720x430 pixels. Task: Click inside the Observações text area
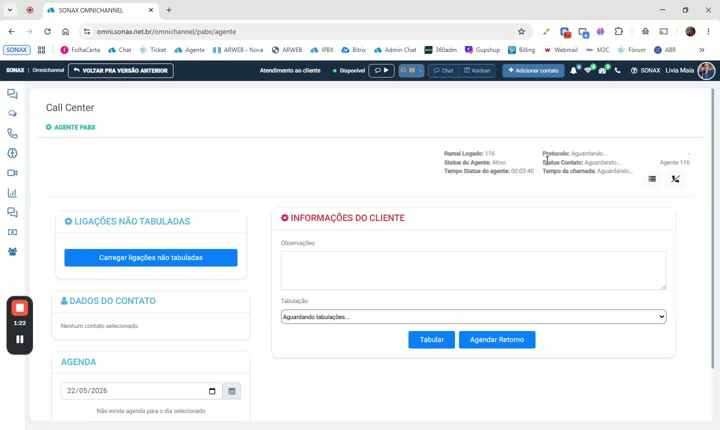[x=473, y=270]
